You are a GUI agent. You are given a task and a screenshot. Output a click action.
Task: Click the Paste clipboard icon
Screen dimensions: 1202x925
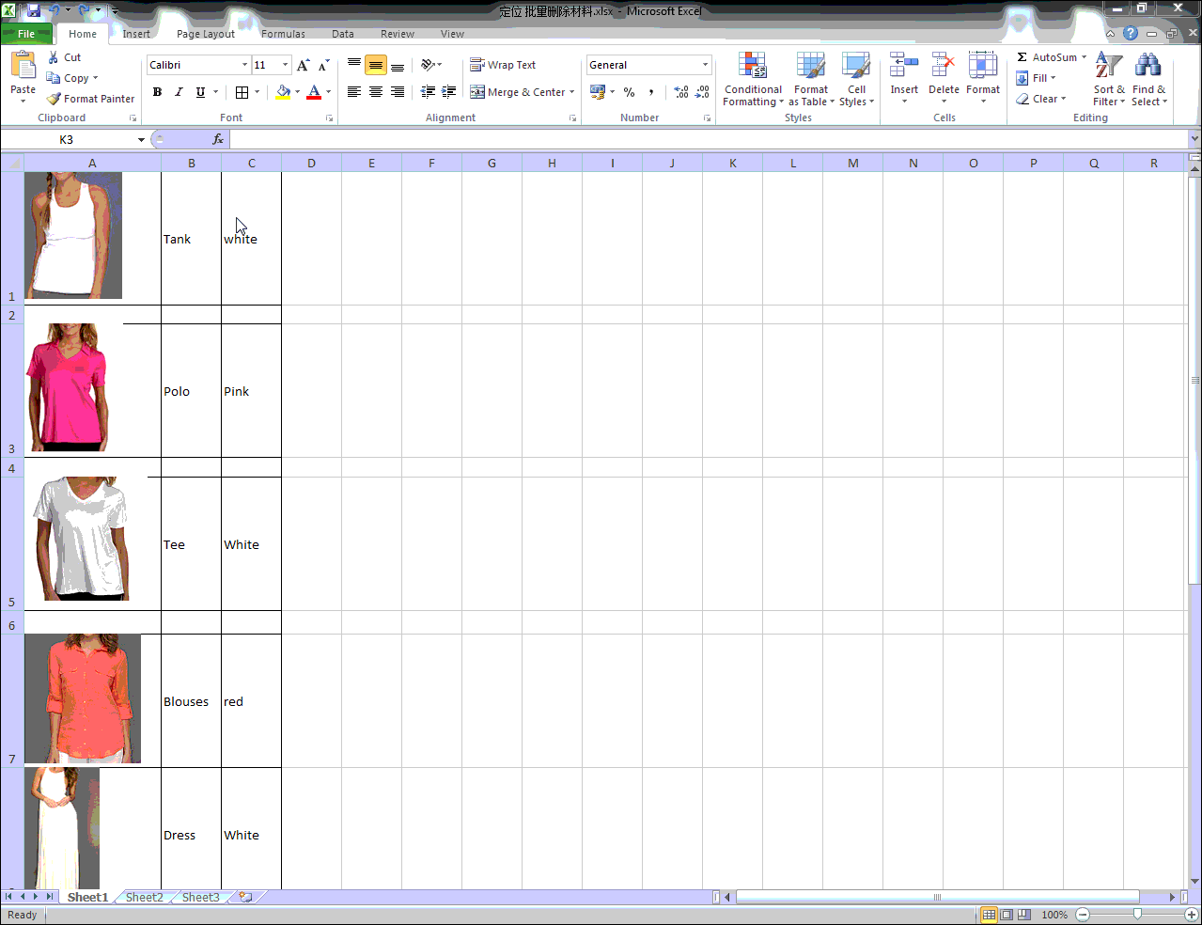pos(23,66)
